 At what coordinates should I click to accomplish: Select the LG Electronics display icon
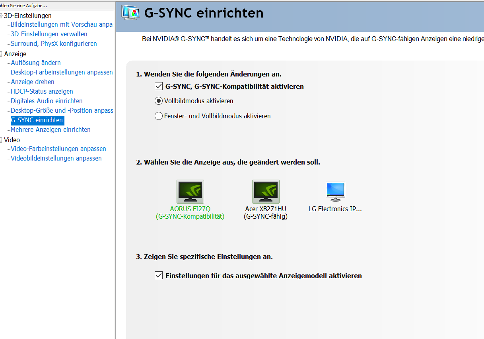335,191
